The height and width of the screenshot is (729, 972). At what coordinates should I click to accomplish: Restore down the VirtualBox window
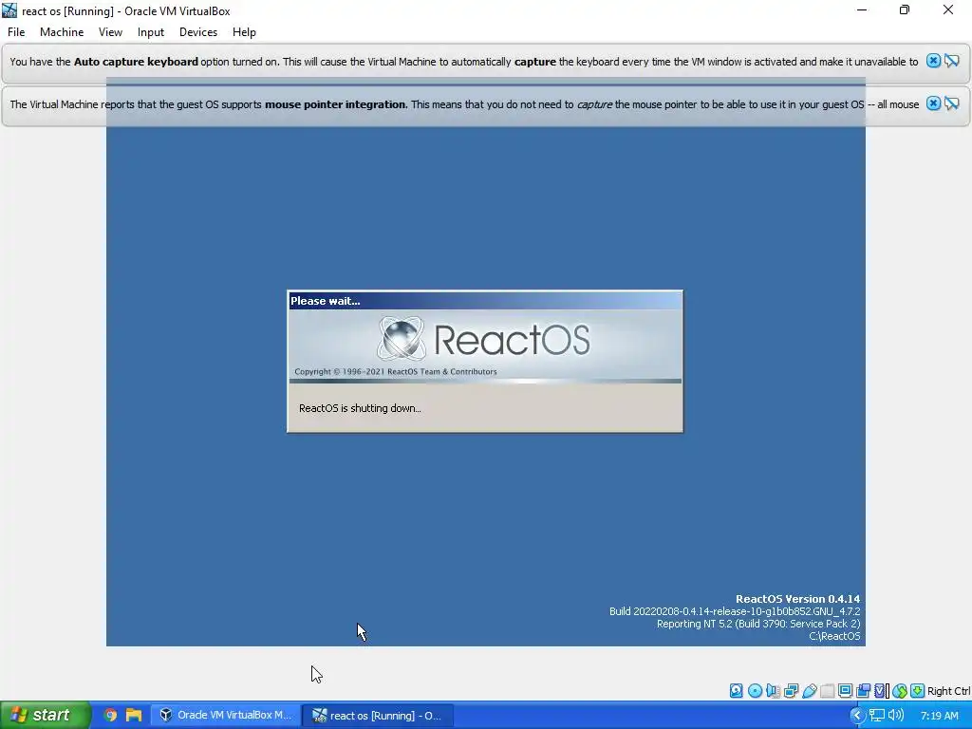[905, 9]
